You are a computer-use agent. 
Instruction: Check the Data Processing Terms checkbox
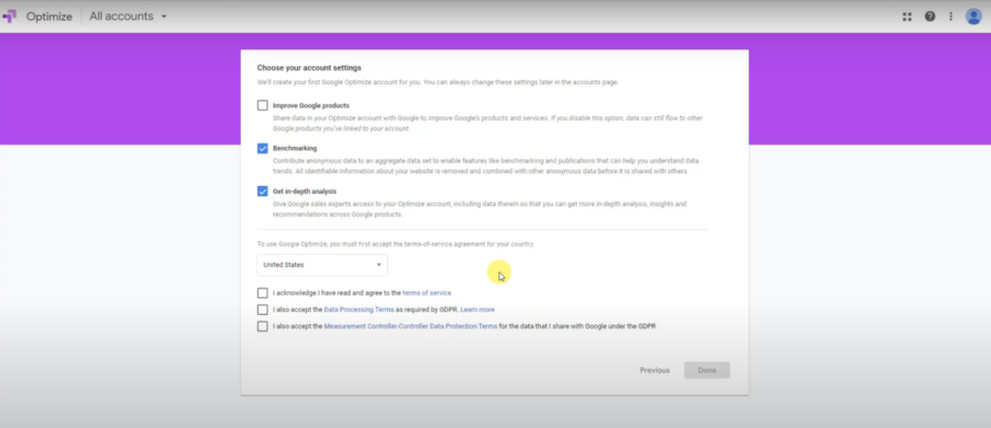(262, 310)
